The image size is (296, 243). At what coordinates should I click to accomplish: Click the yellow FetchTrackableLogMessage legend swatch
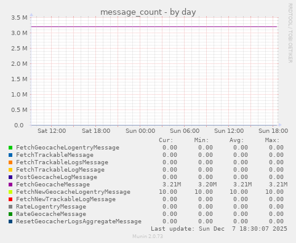pos(10,170)
